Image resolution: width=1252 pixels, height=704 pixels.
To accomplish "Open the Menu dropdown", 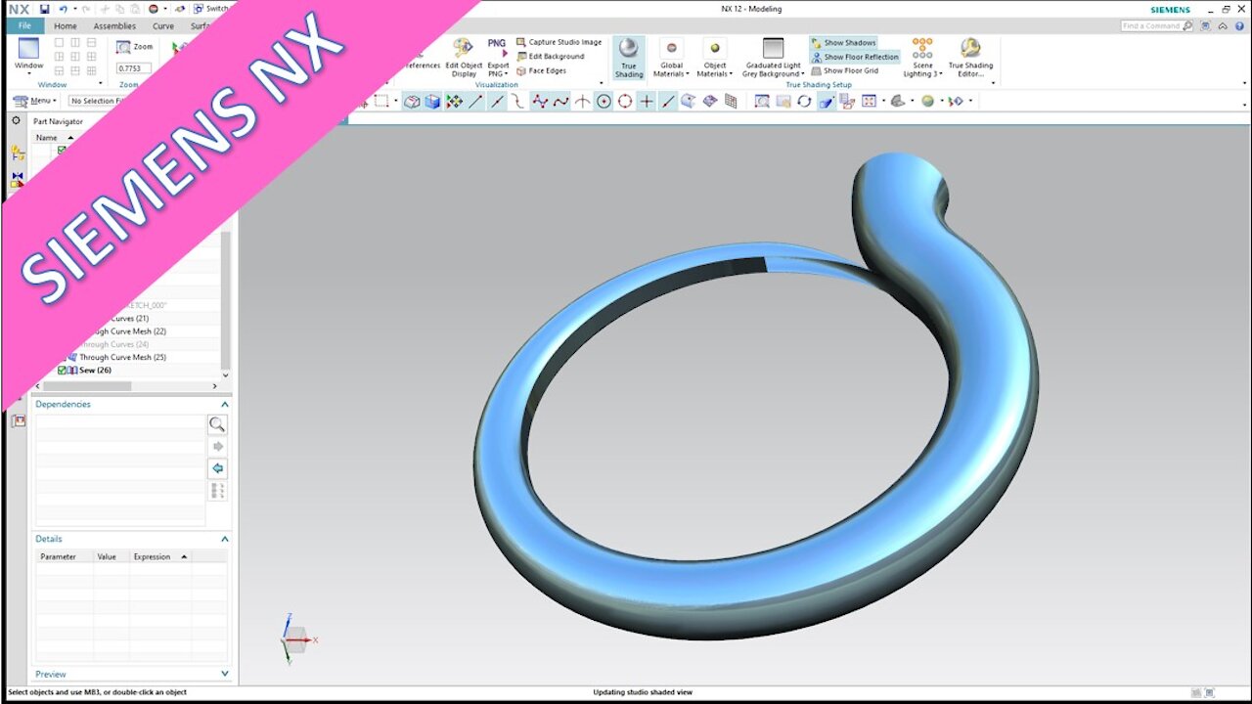I will click(x=34, y=101).
